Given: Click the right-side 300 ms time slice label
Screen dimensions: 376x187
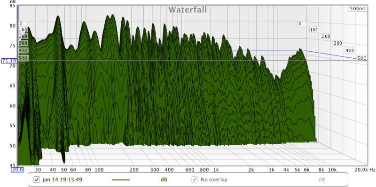Looking at the screenshot, I should pos(337,43).
